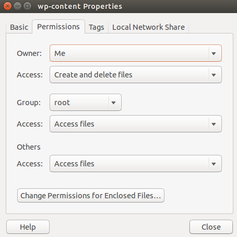Screen dimensions: 237x237
Task: Click the Close button at the bottom right
Action: click(x=211, y=227)
